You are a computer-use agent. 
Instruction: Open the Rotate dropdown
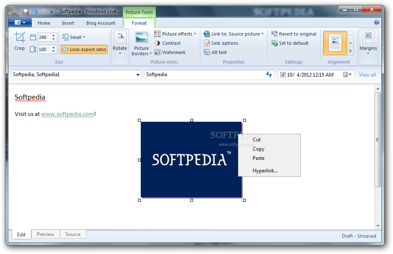click(x=120, y=46)
